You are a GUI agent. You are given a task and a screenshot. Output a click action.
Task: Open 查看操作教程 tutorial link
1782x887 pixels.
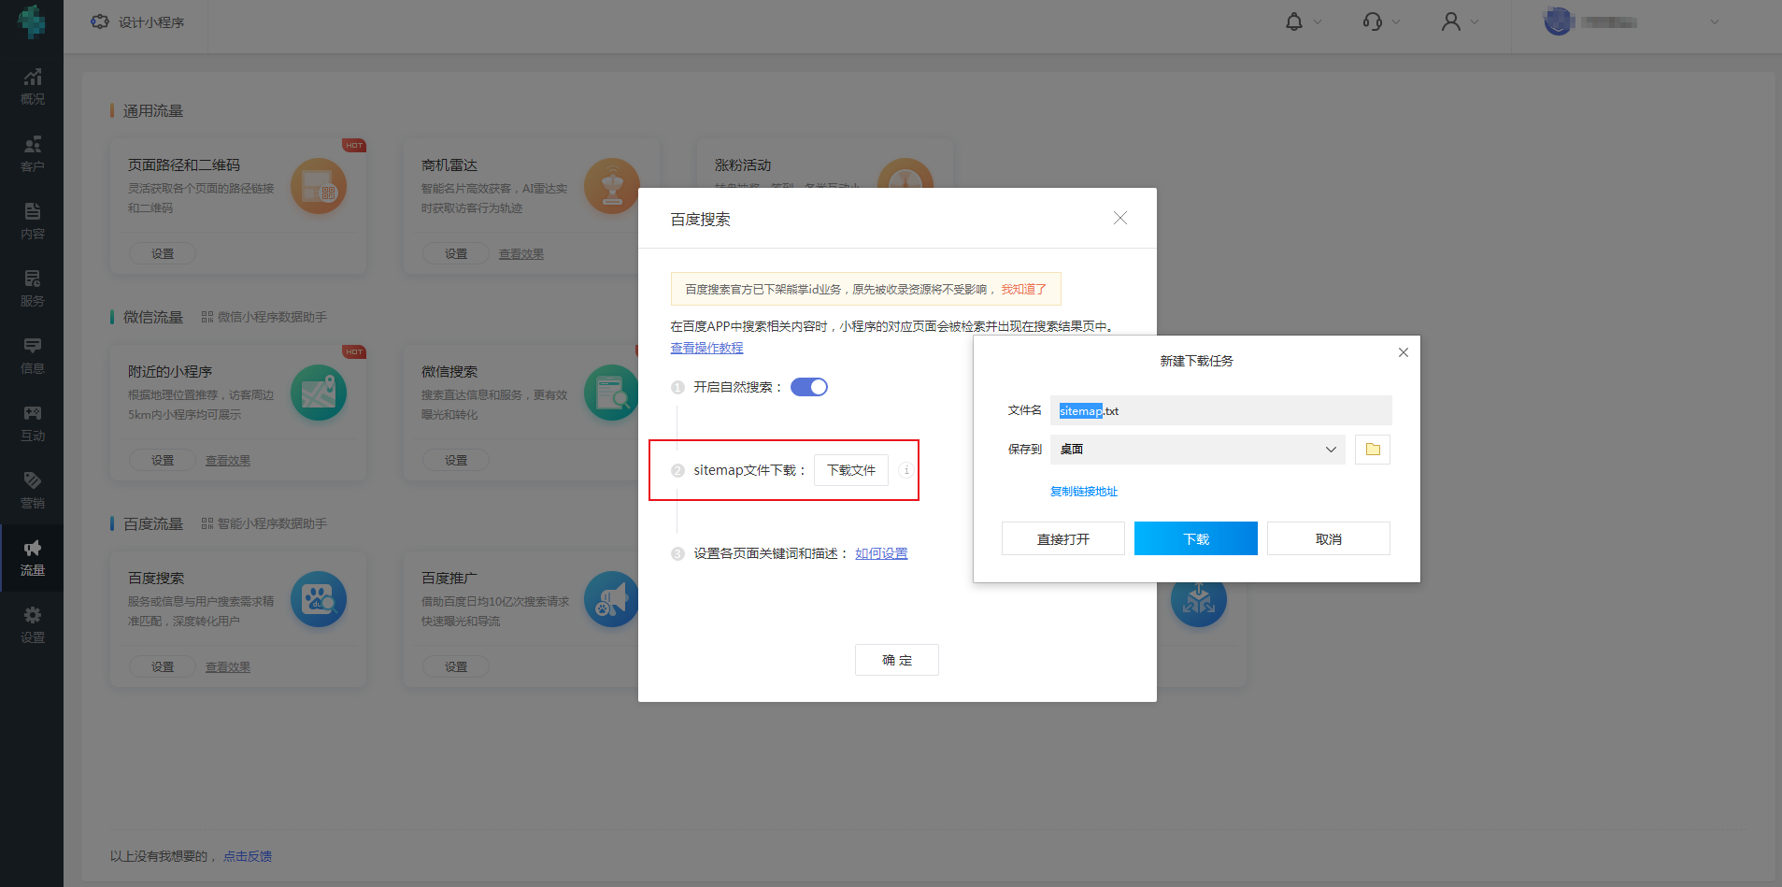click(706, 348)
